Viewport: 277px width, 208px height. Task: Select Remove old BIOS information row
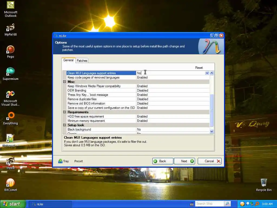point(138,103)
